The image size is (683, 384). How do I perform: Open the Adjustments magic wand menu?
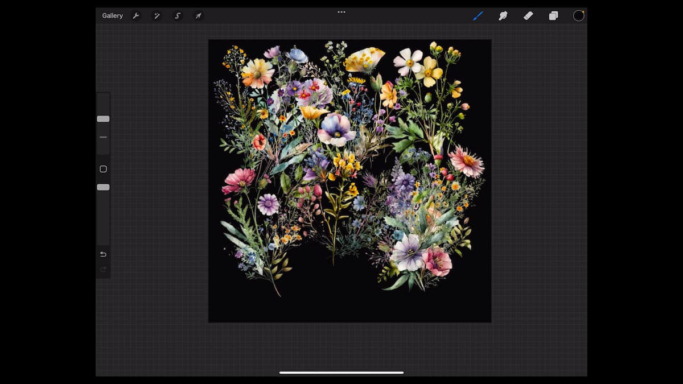(x=157, y=16)
